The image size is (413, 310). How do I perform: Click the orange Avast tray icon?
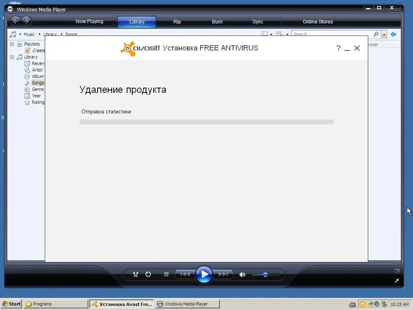pos(363,304)
